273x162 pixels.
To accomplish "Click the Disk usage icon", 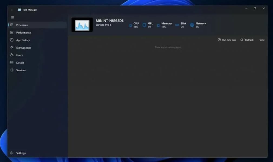I will pyautogui.click(x=177, y=25).
